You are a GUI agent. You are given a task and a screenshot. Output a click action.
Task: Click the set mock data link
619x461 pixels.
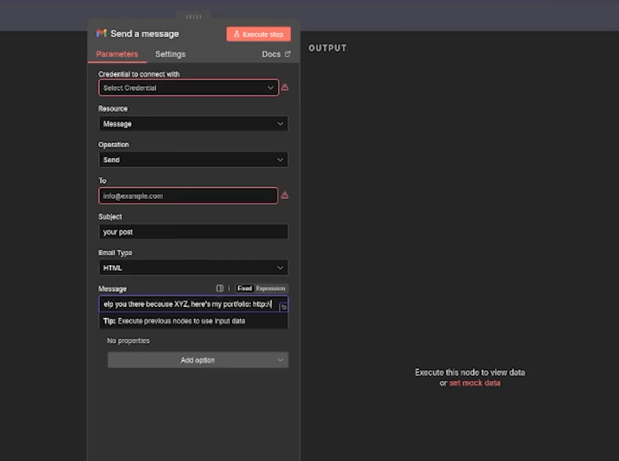[475, 383]
